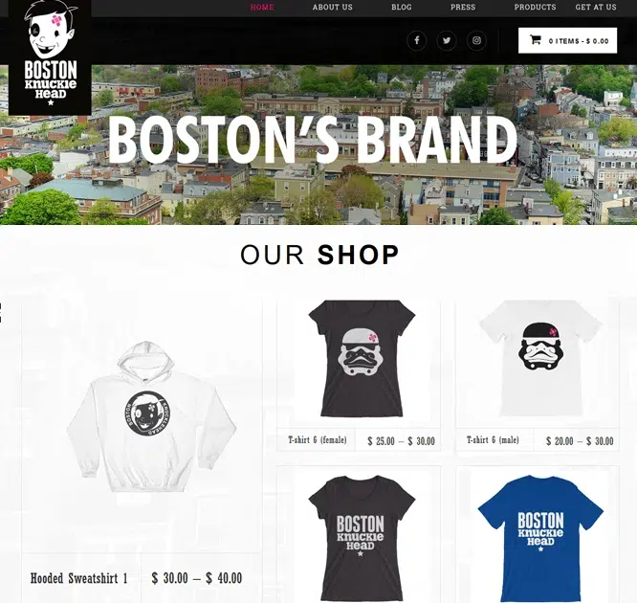This screenshot has height=603, width=637.
Task: Open the female stormtrooper T-shirt image
Action: 362,359
